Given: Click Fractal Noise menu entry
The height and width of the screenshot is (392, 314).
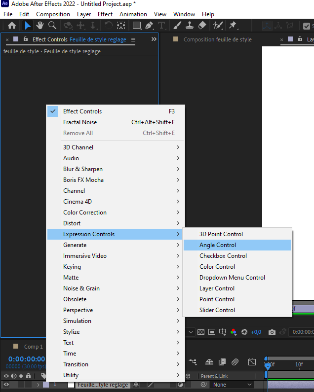Looking at the screenshot, I should point(80,122).
